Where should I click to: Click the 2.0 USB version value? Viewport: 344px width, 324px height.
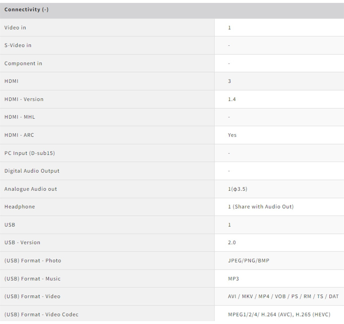pos(232,242)
